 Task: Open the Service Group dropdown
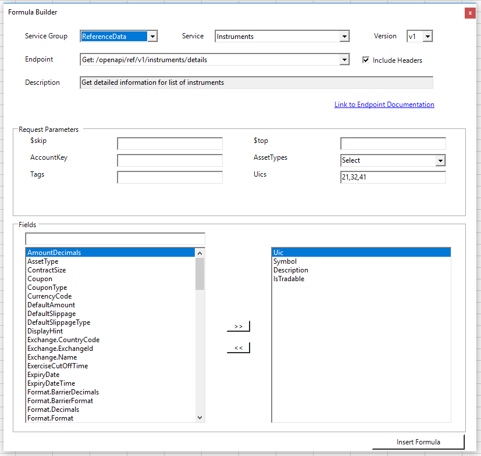(x=152, y=35)
